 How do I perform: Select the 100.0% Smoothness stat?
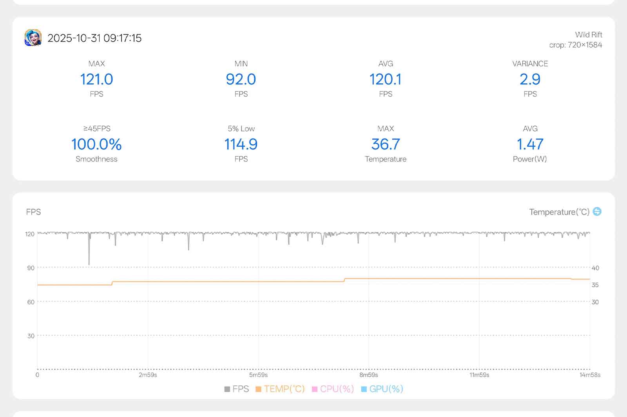pos(96,144)
